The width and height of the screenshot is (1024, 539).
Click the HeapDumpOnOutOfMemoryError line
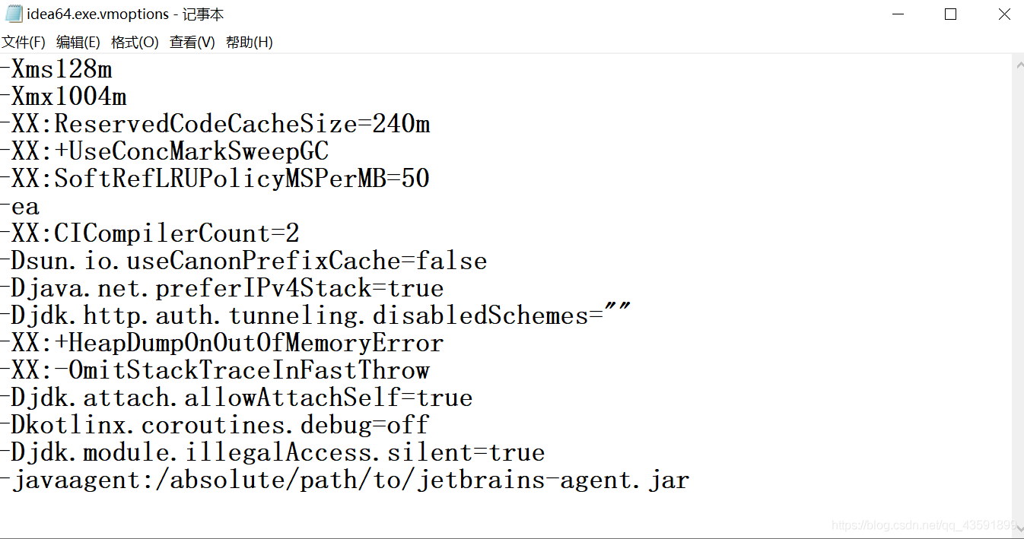[x=222, y=343]
